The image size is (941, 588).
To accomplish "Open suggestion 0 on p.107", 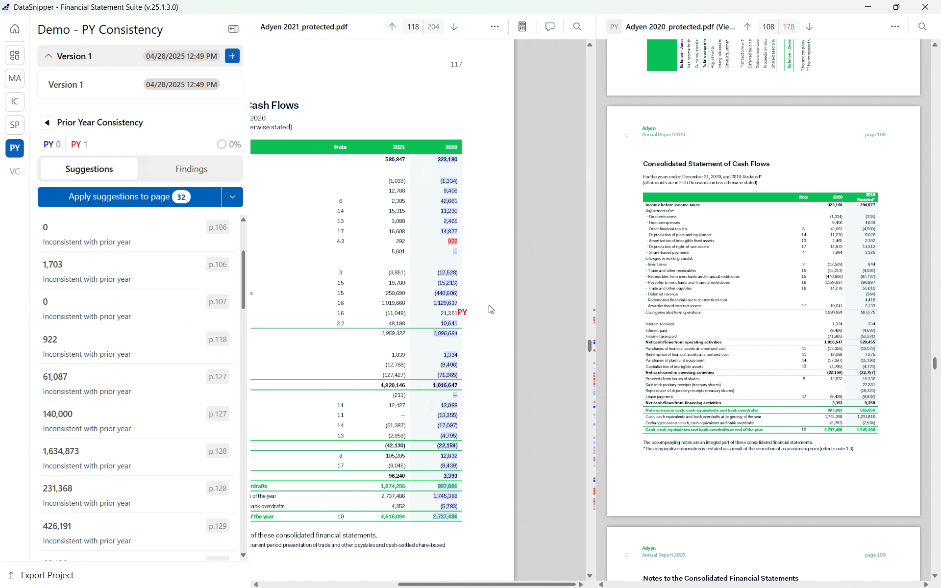I will coord(137,308).
